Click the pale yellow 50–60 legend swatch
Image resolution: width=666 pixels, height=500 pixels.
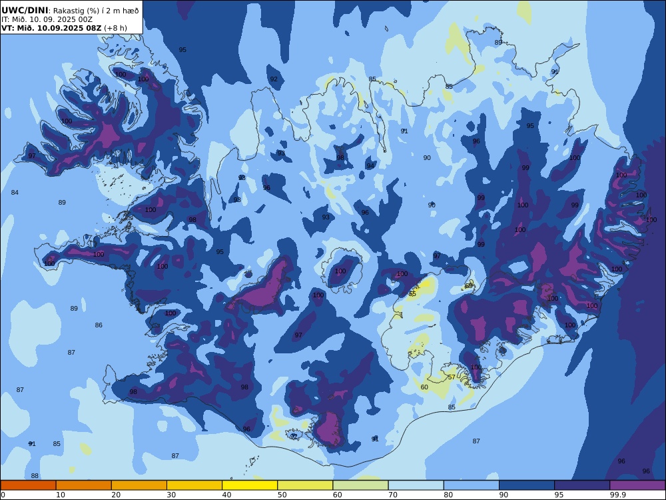point(305,485)
